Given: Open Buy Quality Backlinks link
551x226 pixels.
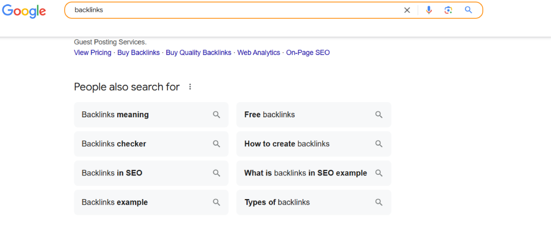Looking at the screenshot, I should [x=199, y=53].
